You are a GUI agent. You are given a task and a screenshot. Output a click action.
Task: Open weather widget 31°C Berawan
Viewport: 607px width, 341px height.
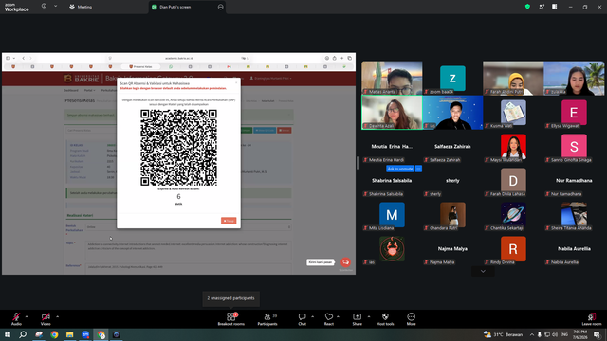(503, 334)
